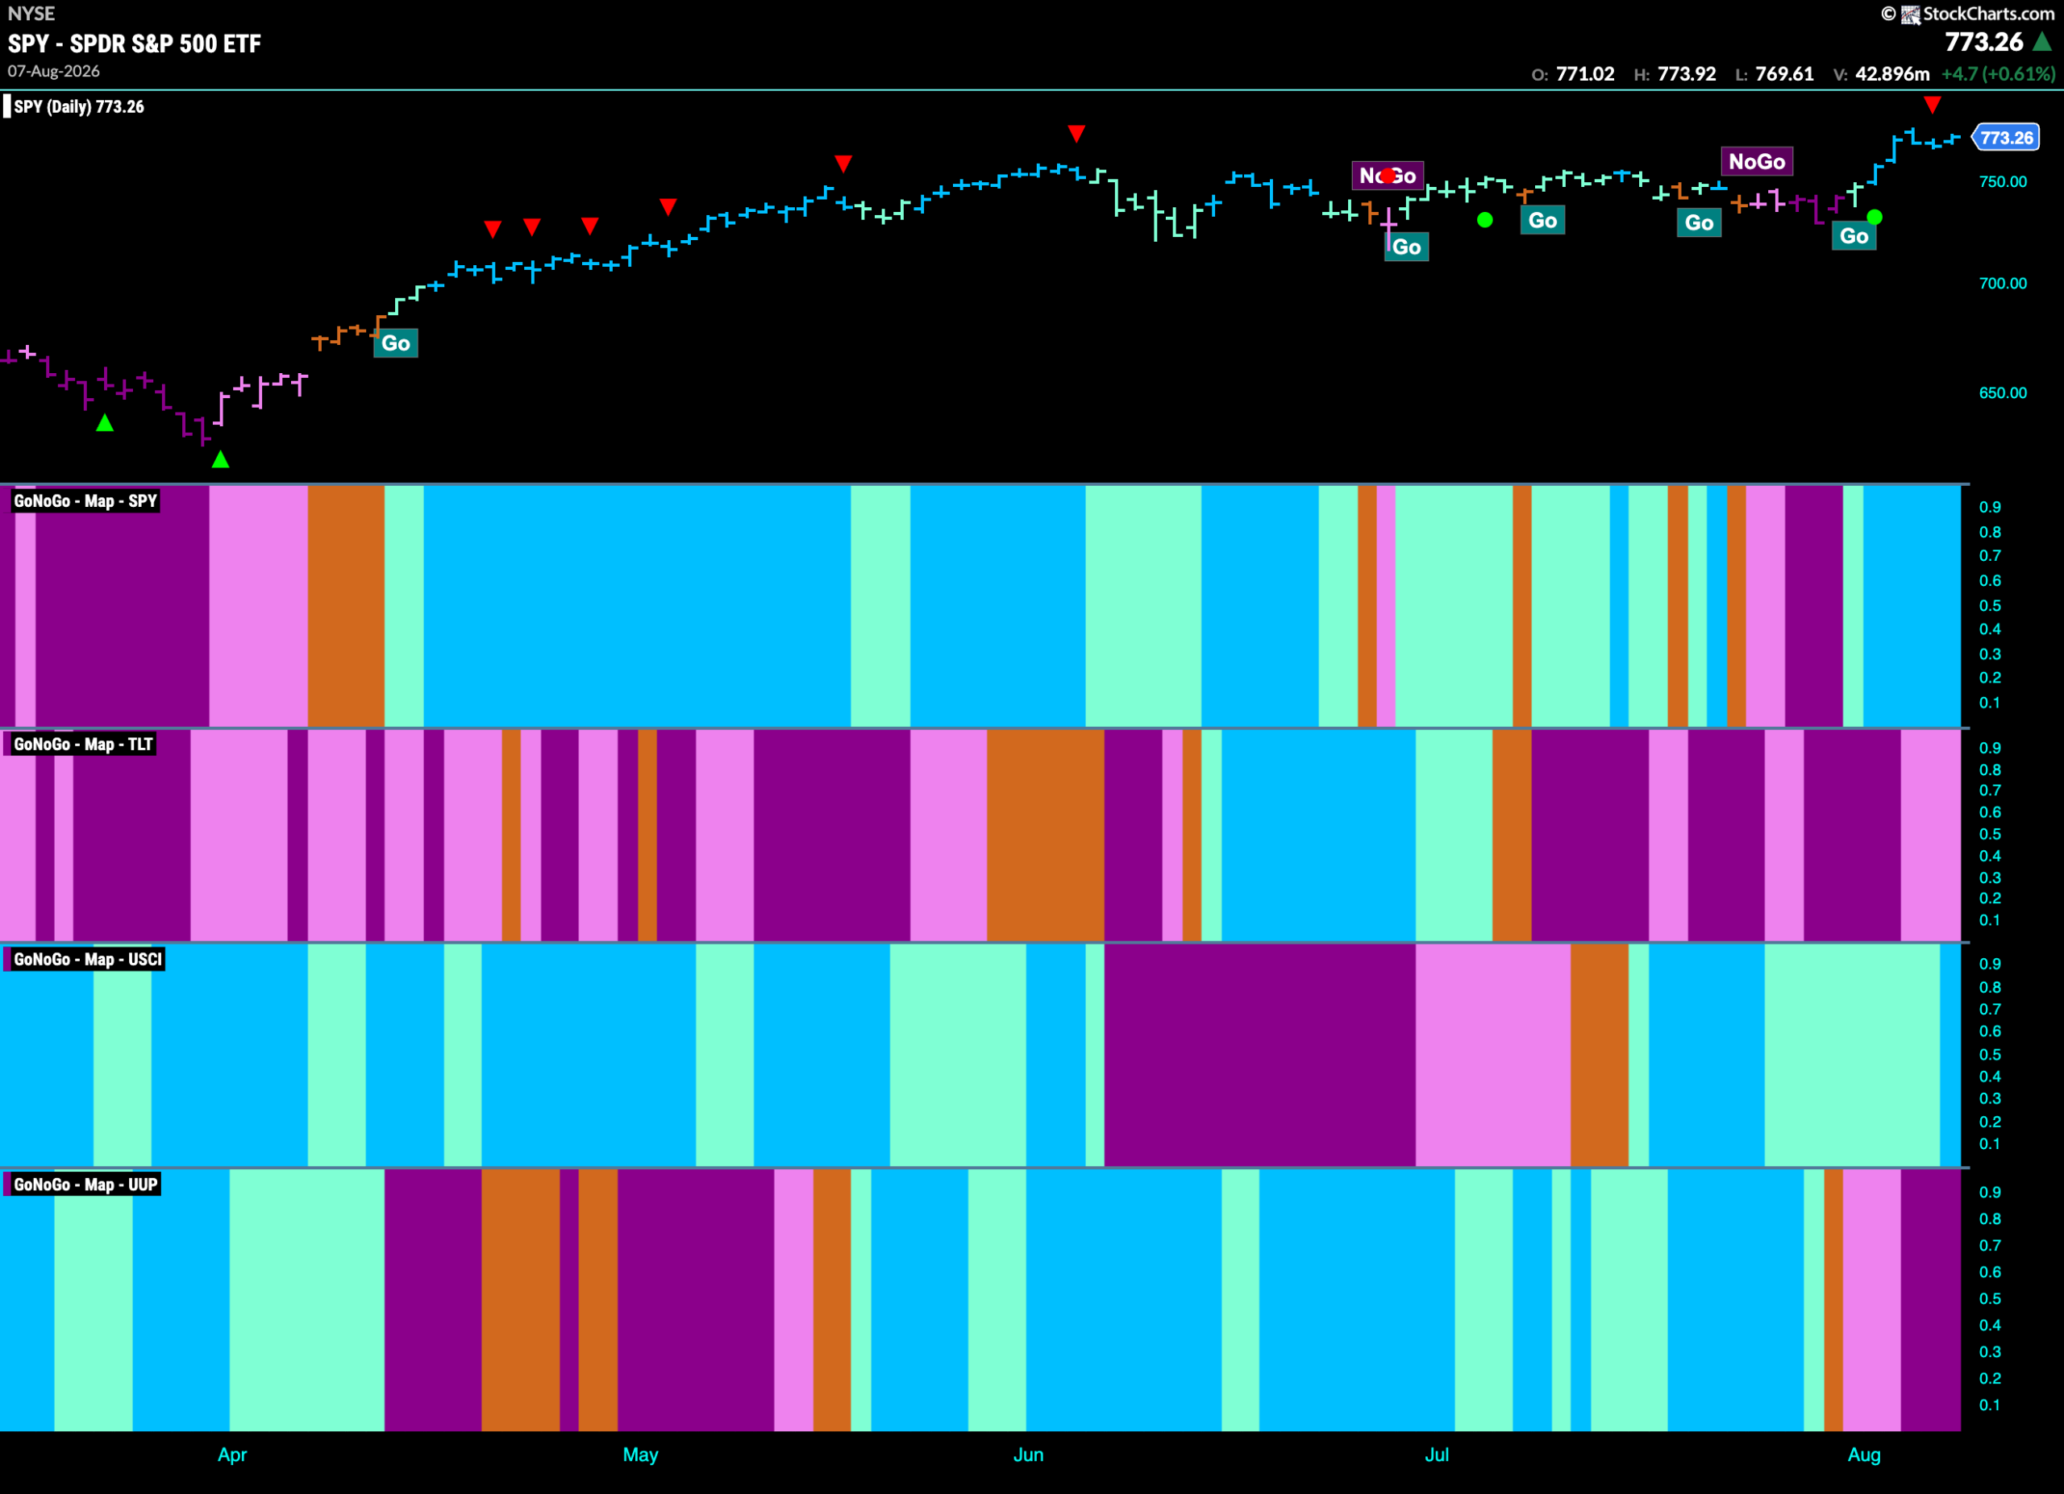Click the Jul label on the time axis
Viewport: 2064px width, 1494px height.
click(1437, 1455)
